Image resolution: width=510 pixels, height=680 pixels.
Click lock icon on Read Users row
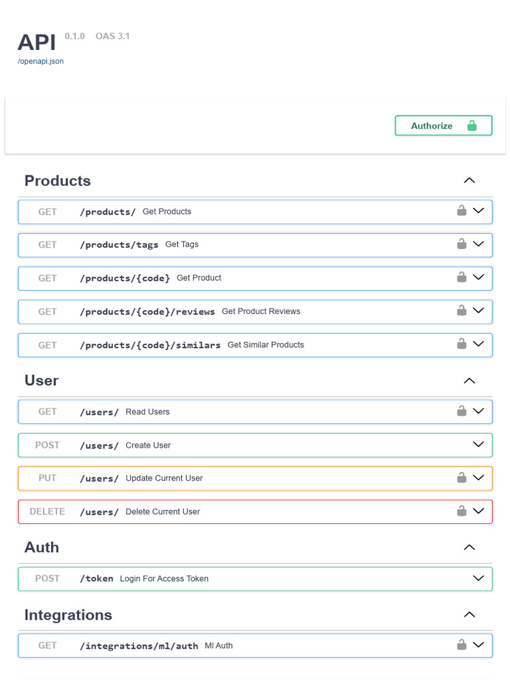462,411
